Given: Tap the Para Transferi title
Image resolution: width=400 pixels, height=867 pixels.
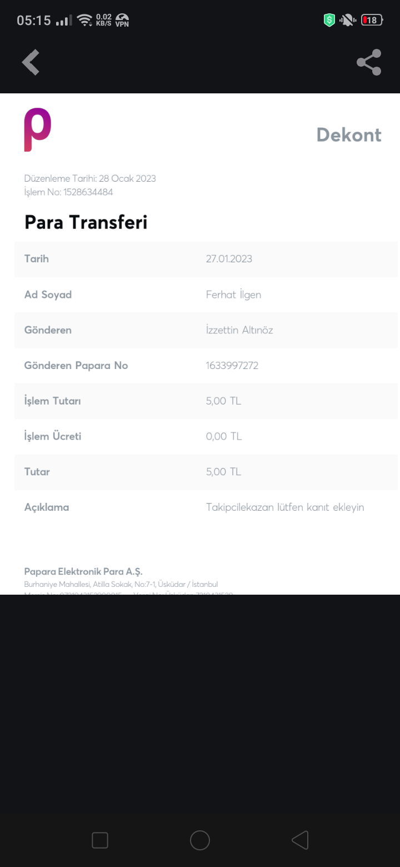Looking at the screenshot, I should (x=86, y=222).
